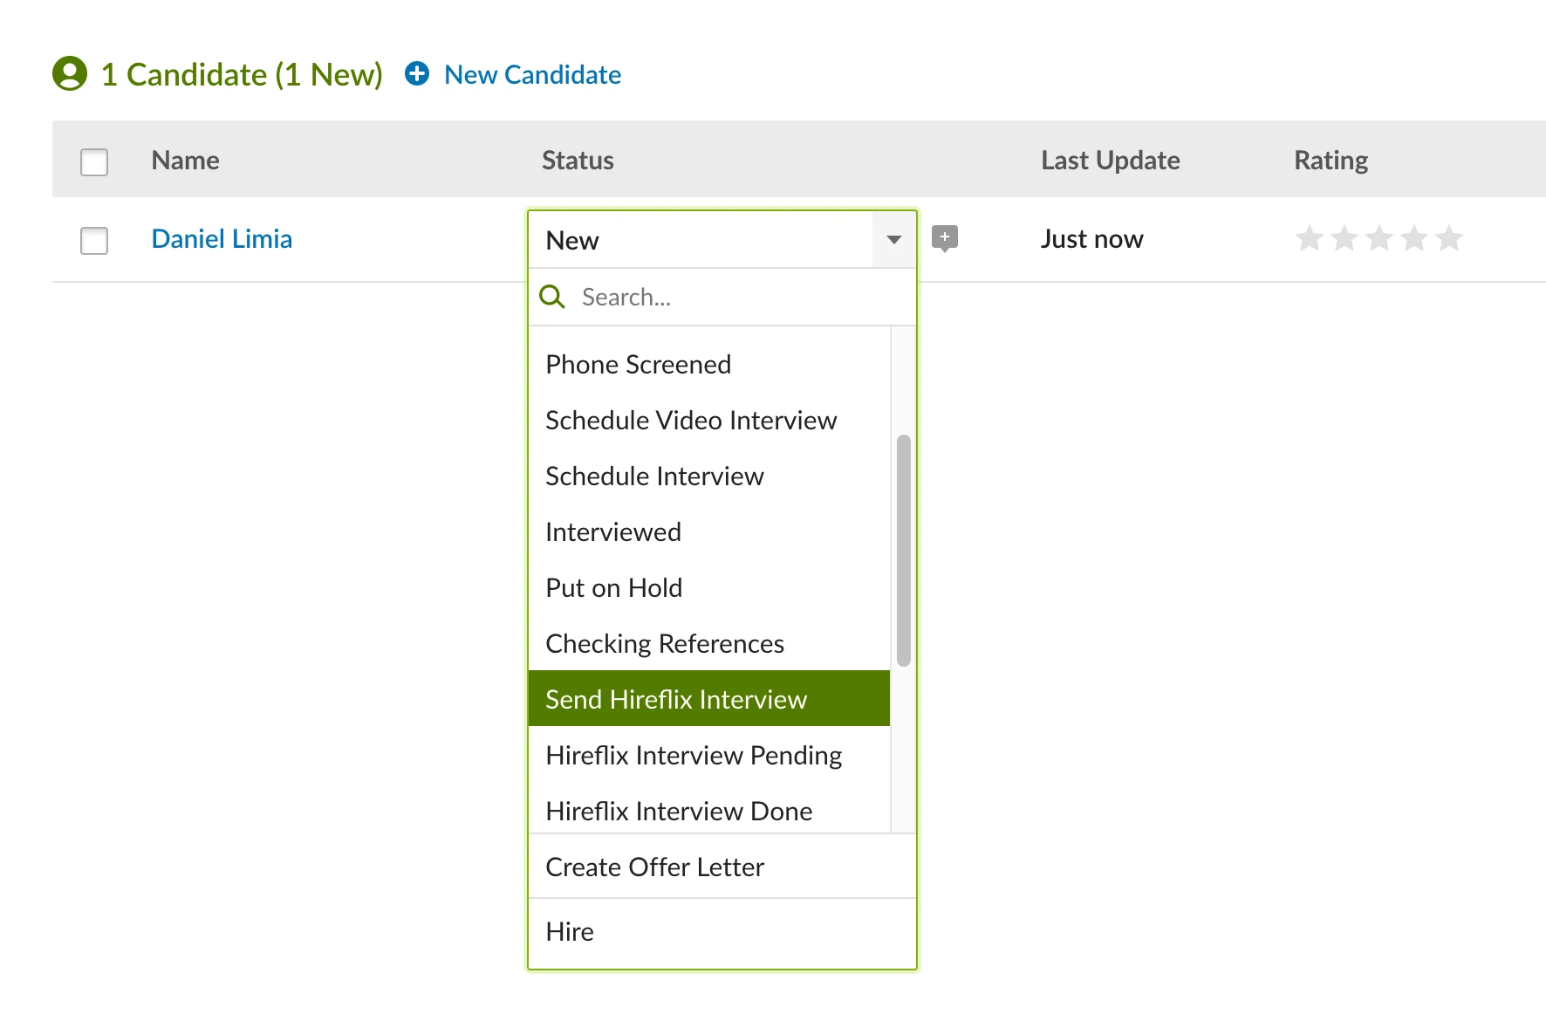
Task: Open the New Candidate link
Action: coord(532,75)
